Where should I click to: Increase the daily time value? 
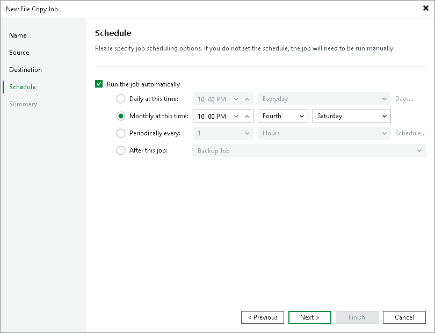tap(247, 99)
